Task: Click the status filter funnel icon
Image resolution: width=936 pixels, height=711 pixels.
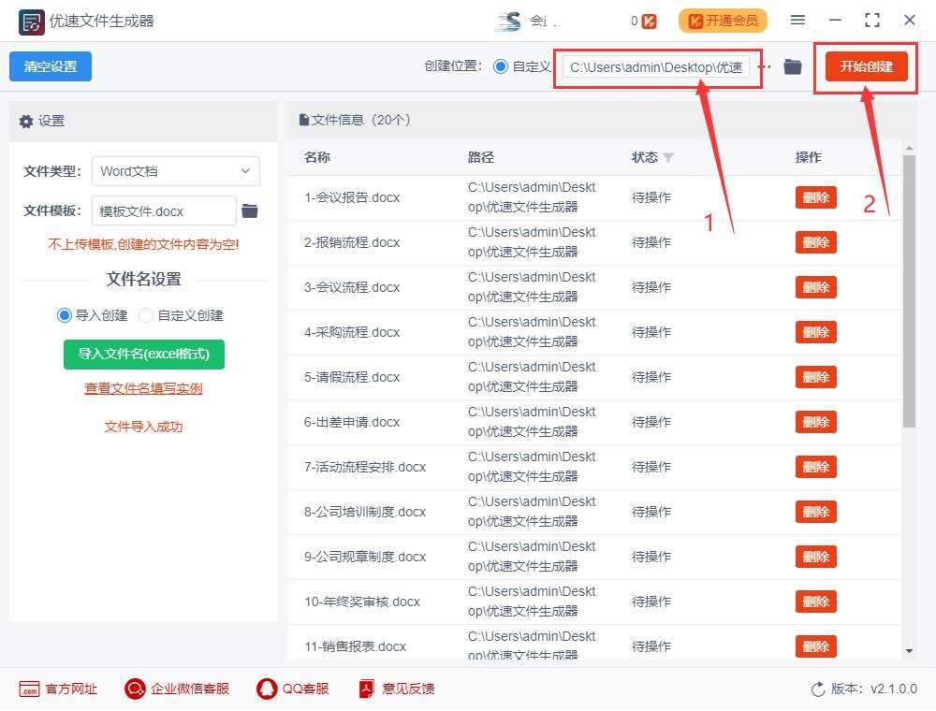Action: point(668,157)
